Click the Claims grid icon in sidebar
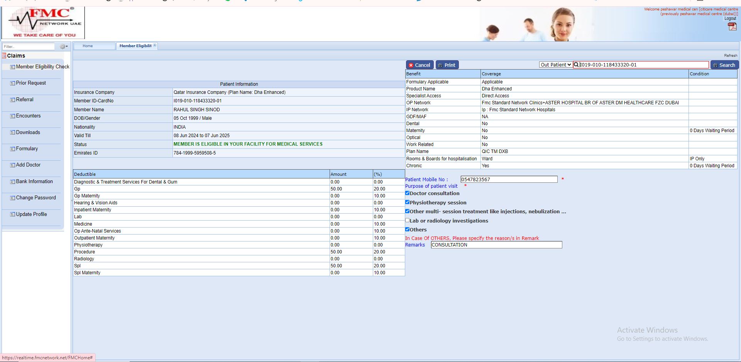This screenshot has width=741, height=362. click(4, 56)
